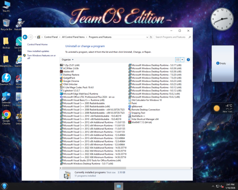Expand the chevron after Control Panel breadcrumb
238x190 pixels.
coord(60,37)
